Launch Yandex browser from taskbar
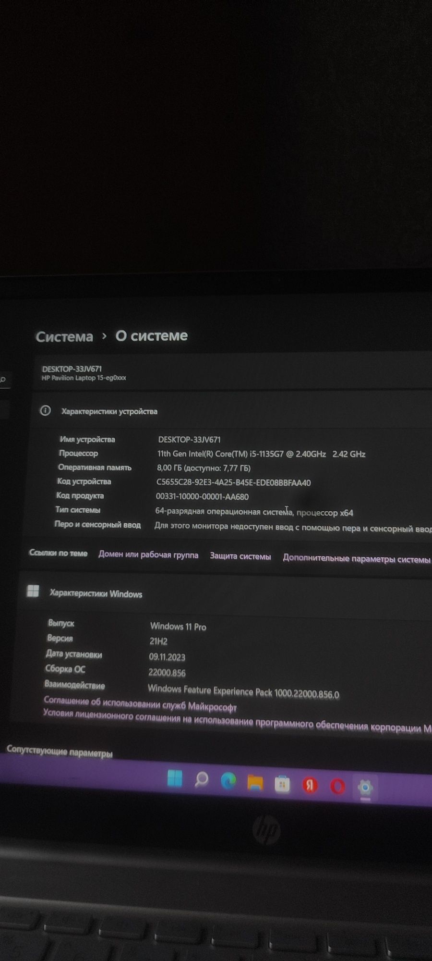This screenshot has width=432, height=961. [310, 786]
